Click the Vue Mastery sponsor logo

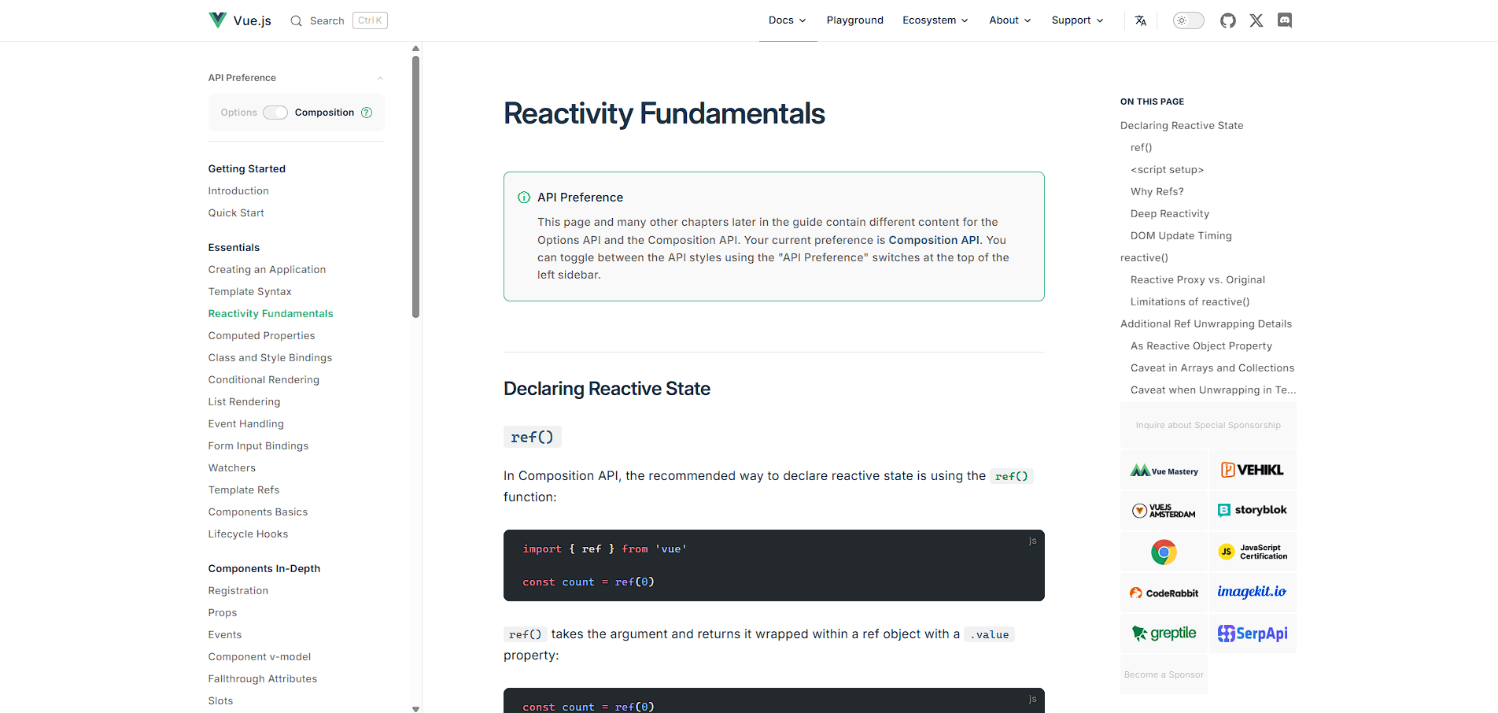1164,471
